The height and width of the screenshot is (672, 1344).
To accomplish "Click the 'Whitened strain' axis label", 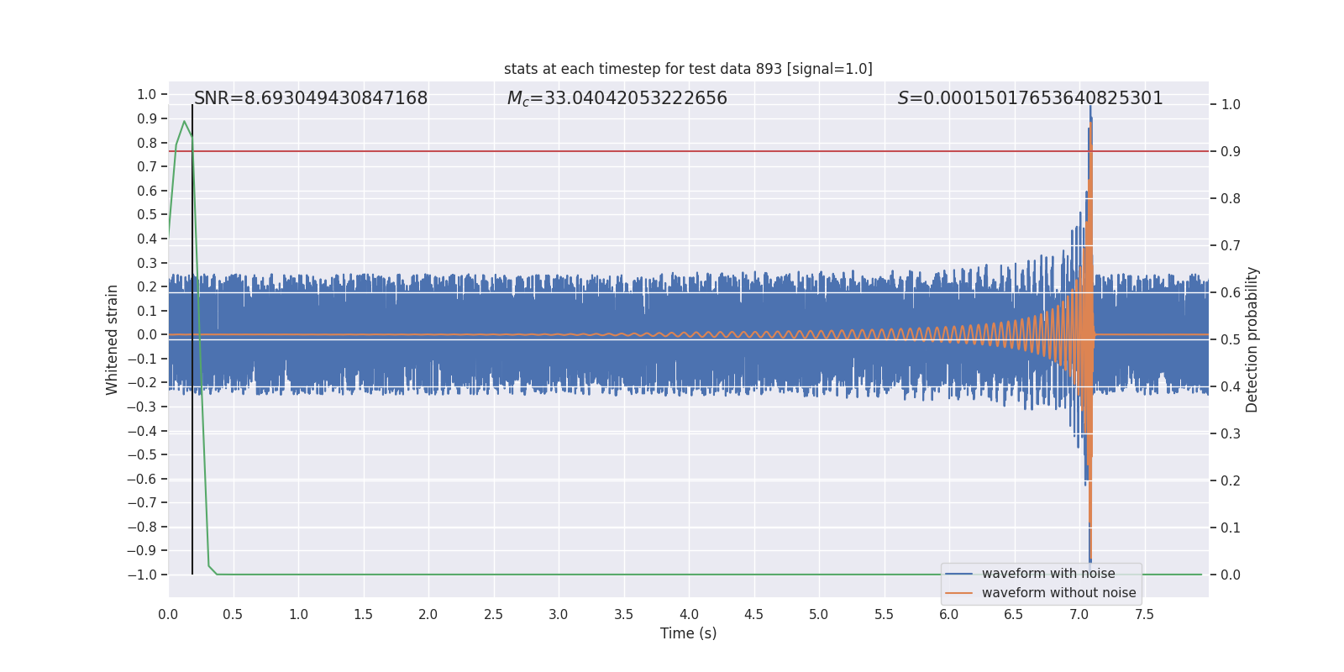I will tap(112, 339).
